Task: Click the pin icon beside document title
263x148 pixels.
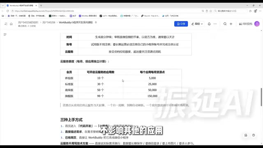Action: 96,22
